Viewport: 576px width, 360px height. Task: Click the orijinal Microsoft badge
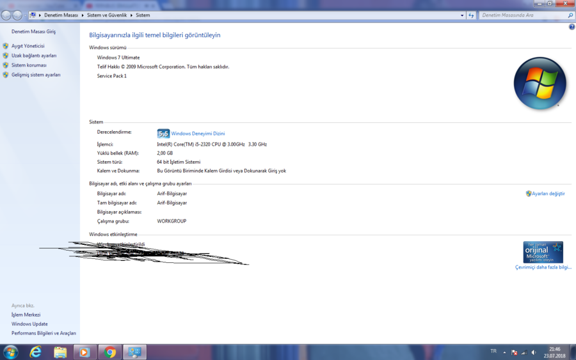pos(543,252)
